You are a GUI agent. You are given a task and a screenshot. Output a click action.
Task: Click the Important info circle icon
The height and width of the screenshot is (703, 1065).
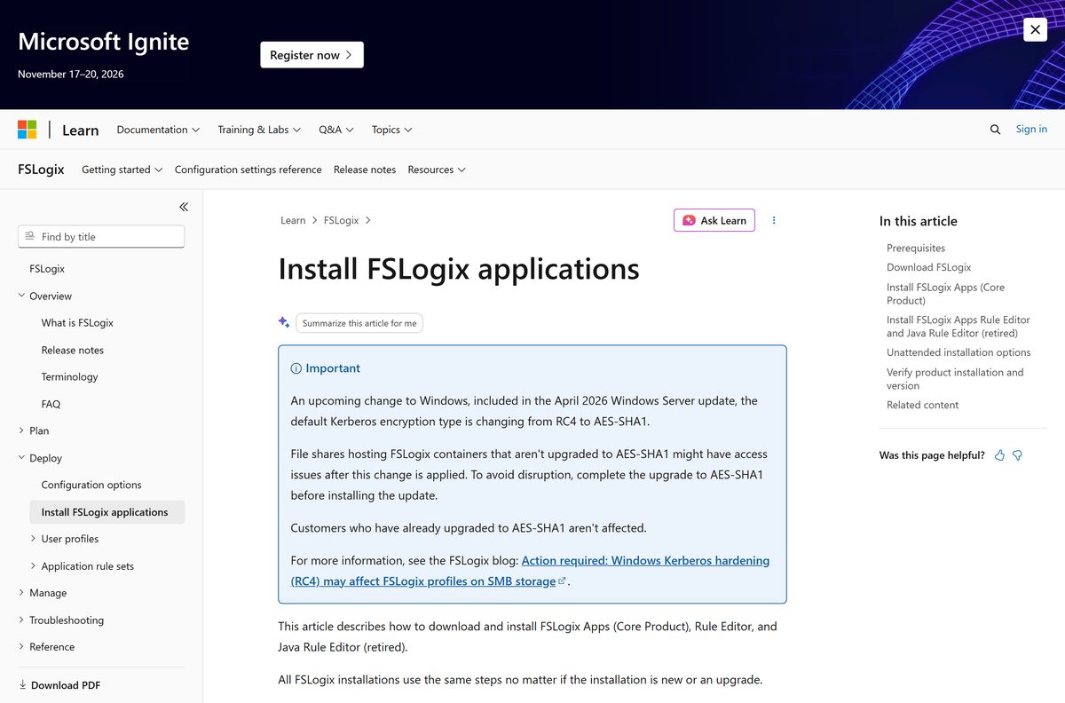[296, 368]
